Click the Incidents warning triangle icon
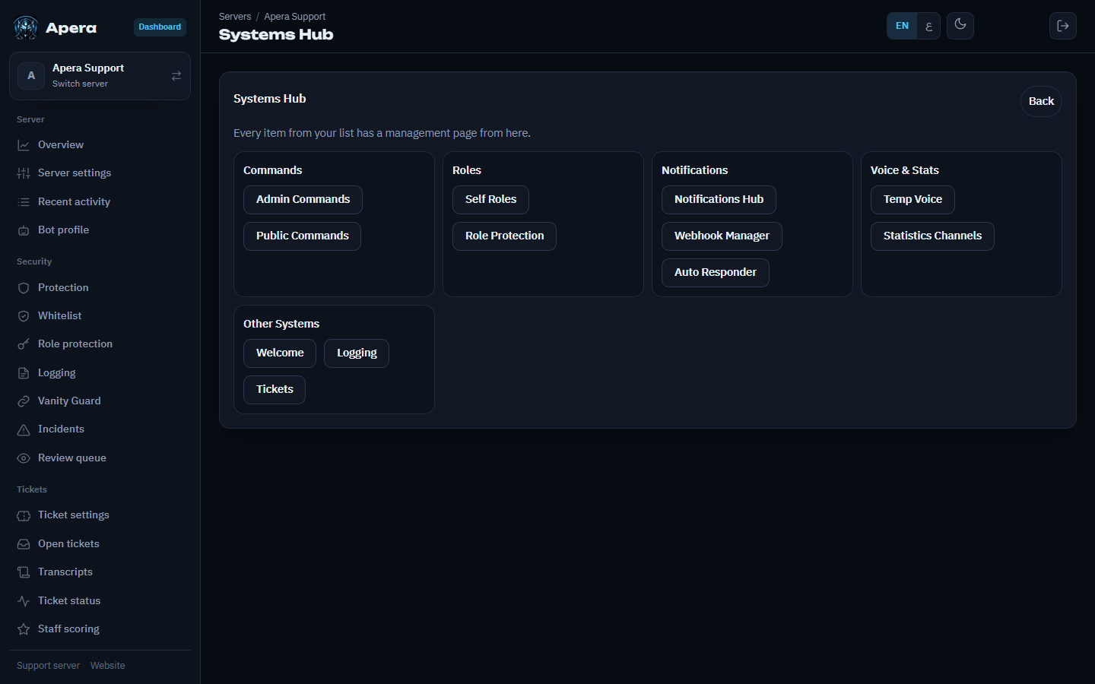1095x684 pixels. [24, 429]
